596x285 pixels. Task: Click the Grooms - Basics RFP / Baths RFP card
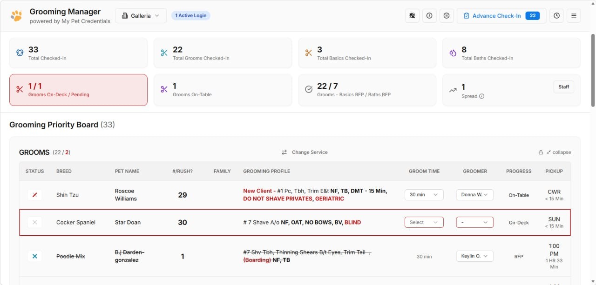tap(367, 90)
